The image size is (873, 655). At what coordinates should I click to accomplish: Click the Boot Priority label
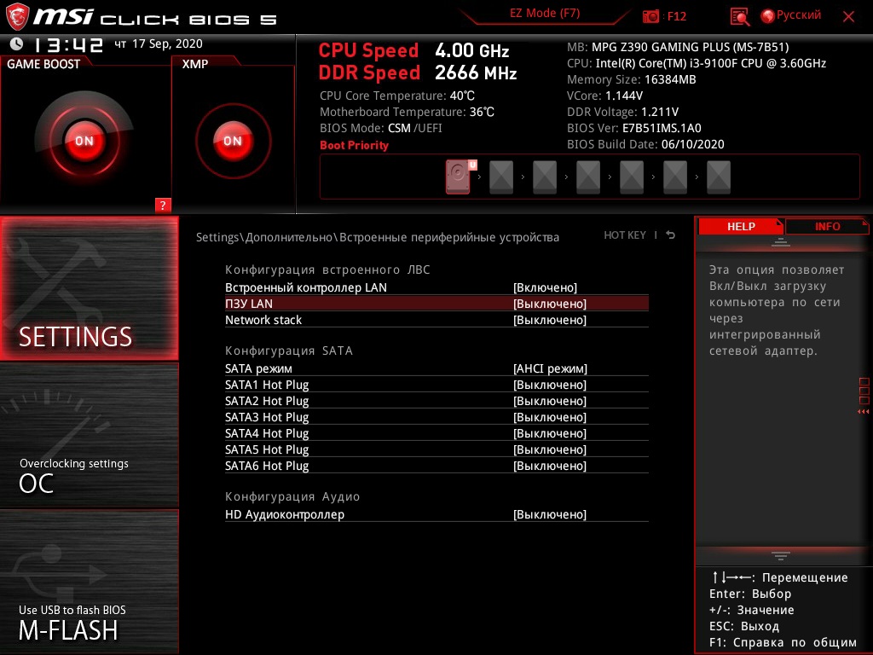354,145
